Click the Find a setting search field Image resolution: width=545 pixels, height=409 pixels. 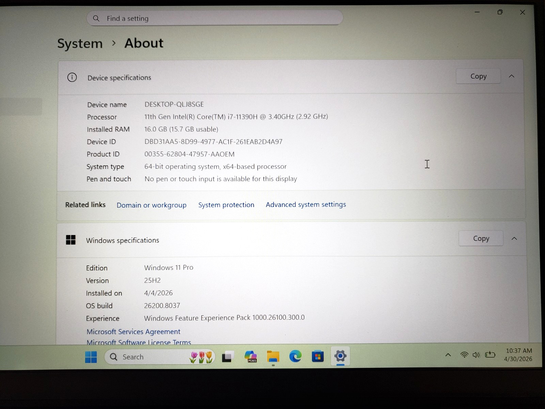coord(215,18)
